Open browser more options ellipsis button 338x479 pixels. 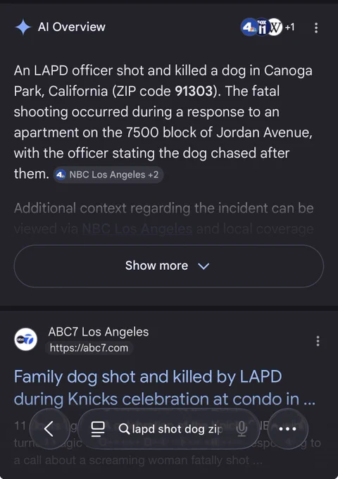287,428
